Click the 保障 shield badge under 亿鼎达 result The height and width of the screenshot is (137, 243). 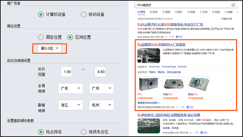coord(190,107)
